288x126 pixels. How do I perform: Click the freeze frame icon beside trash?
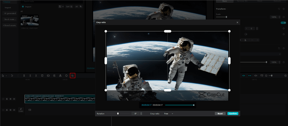point(48,76)
